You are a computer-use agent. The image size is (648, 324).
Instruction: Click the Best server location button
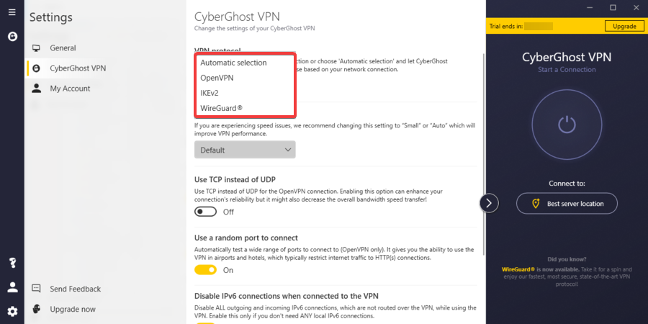[x=567, y=203]
